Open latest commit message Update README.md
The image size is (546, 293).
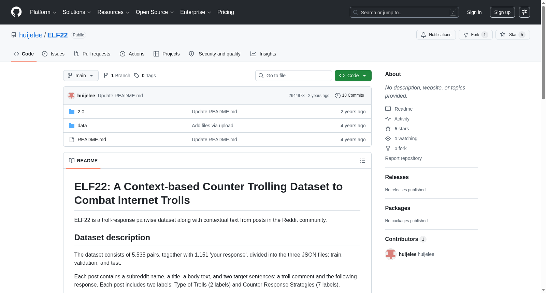click(x=120, y=96)
